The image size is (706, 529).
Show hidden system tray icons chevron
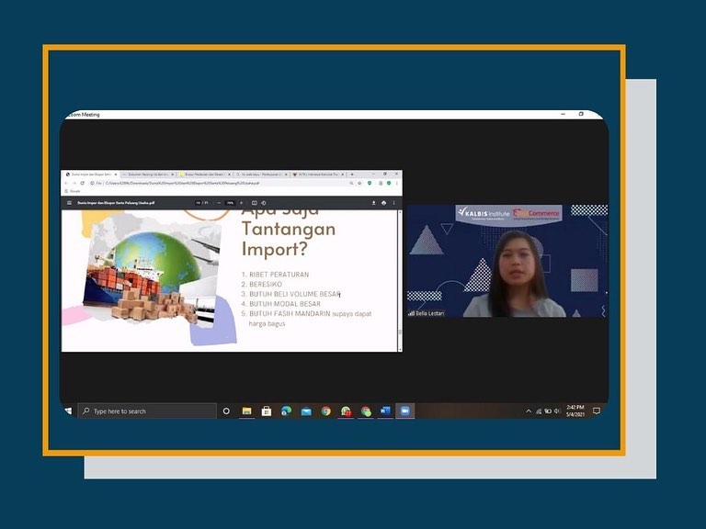click(529, 411)
